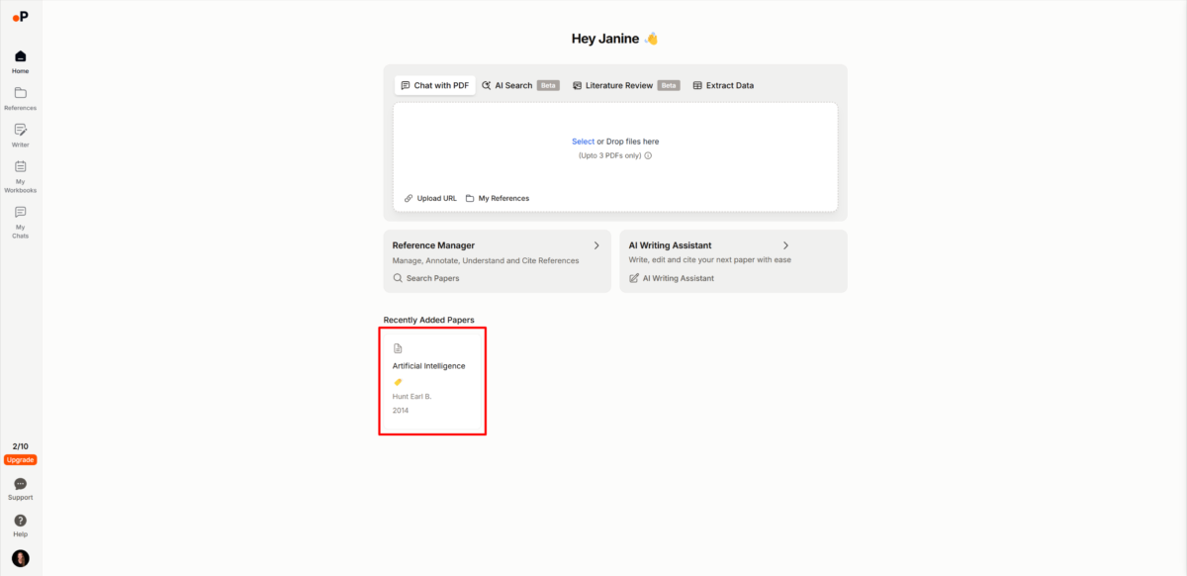Click the Select files link

click(x=583, y=142)
